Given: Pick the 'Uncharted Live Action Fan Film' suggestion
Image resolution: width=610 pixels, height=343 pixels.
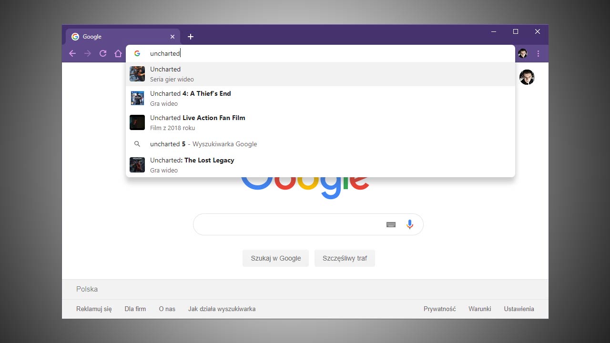Looking at the screenshot, I should click(x=320, y=122).
